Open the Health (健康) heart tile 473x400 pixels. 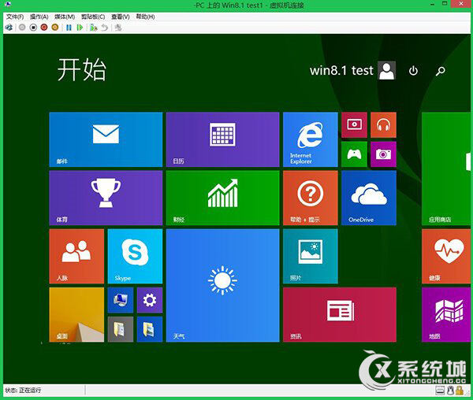pyautogui.click(x=446, y=257)
